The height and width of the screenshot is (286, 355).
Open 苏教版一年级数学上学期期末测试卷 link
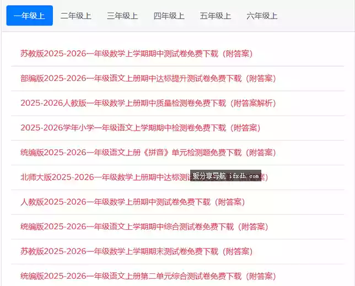137,251
